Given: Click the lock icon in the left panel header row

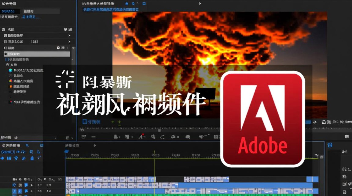Looking at the screenshot, I should click(x=58, y=48).
